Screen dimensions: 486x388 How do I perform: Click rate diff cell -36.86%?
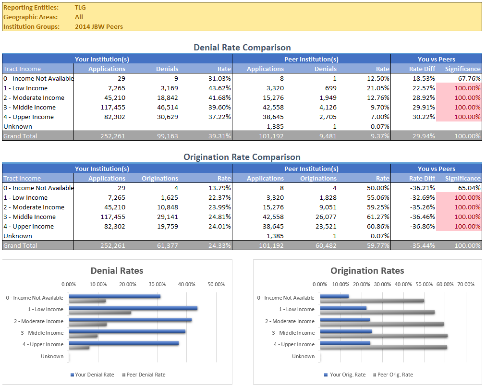tap(423, 226)
